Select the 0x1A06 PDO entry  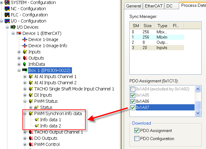point(142,101)
